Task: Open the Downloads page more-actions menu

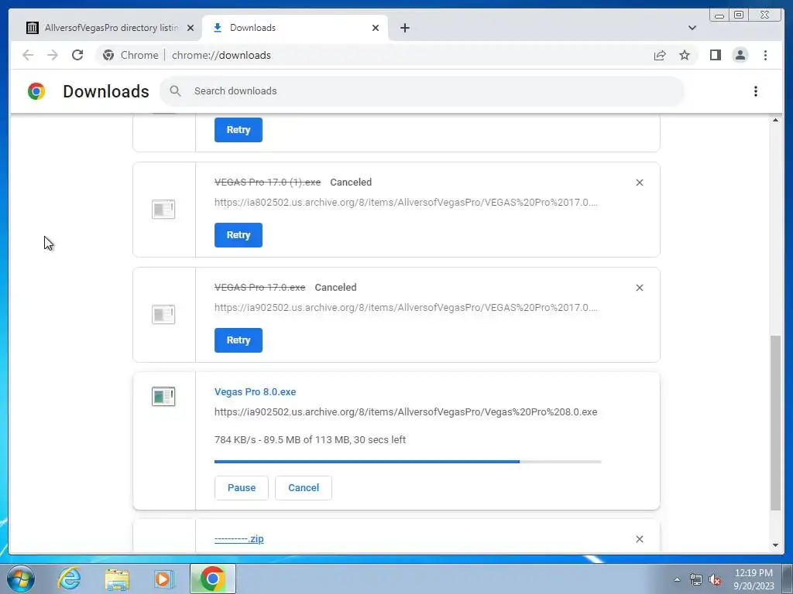Action: click(756, 91)
